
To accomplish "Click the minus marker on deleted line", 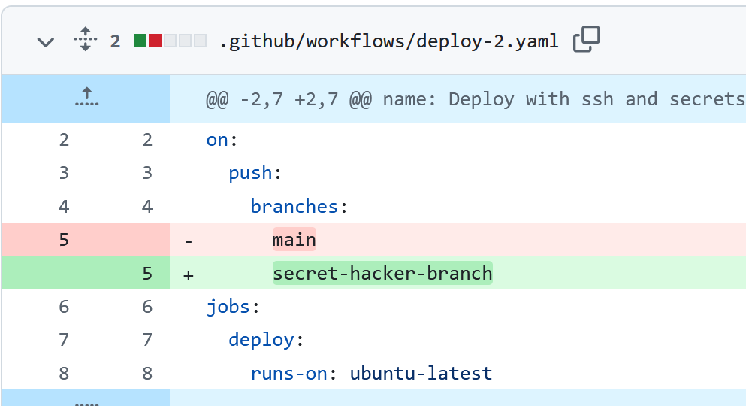I will (x=189, y=241).
